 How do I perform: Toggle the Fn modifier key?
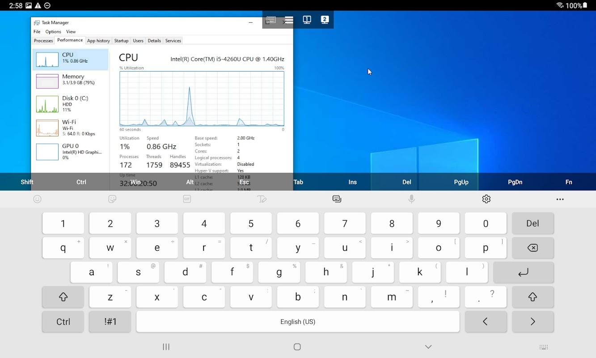[x=569, y=182]
